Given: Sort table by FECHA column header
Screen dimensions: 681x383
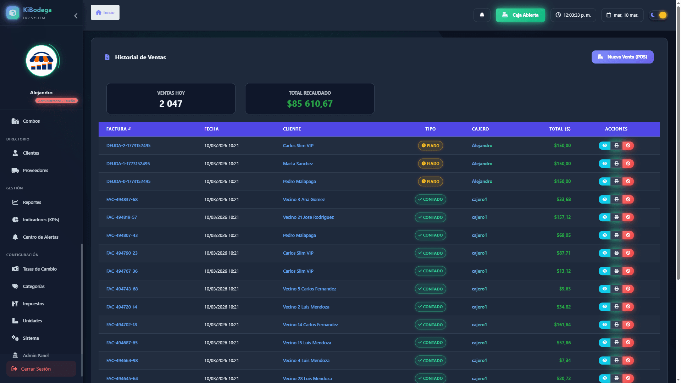Looking at the screenshot, I should (x=211, y=129).
